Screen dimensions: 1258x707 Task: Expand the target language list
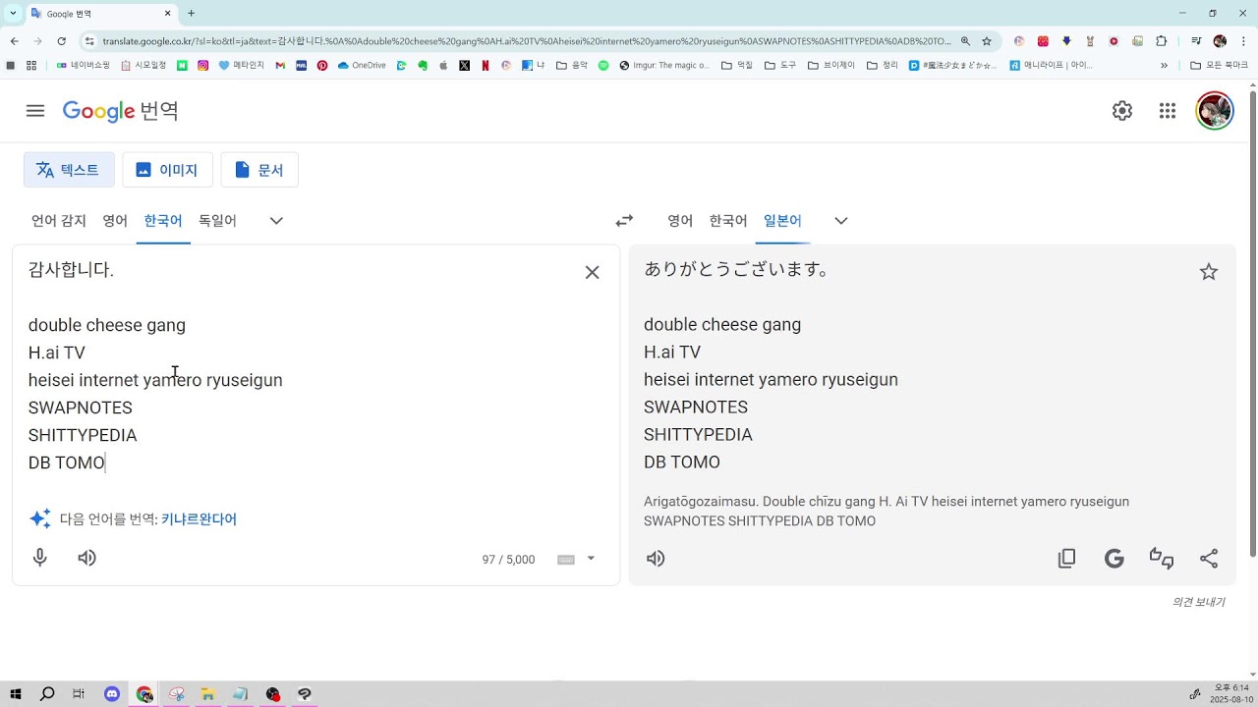pyautogui.click(x=841, y=221)
